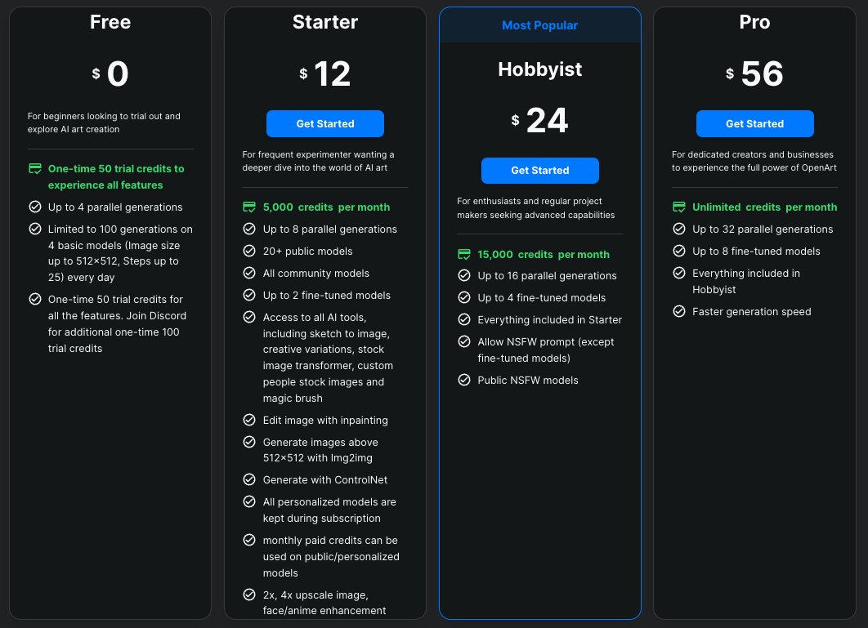This screenshot has height=628, width=868.
Task: Click checkmark beside All community models
Action: 249,273
